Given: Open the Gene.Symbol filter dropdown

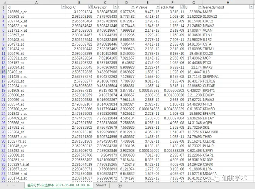Looking at the screenshot, I should 252,7.
